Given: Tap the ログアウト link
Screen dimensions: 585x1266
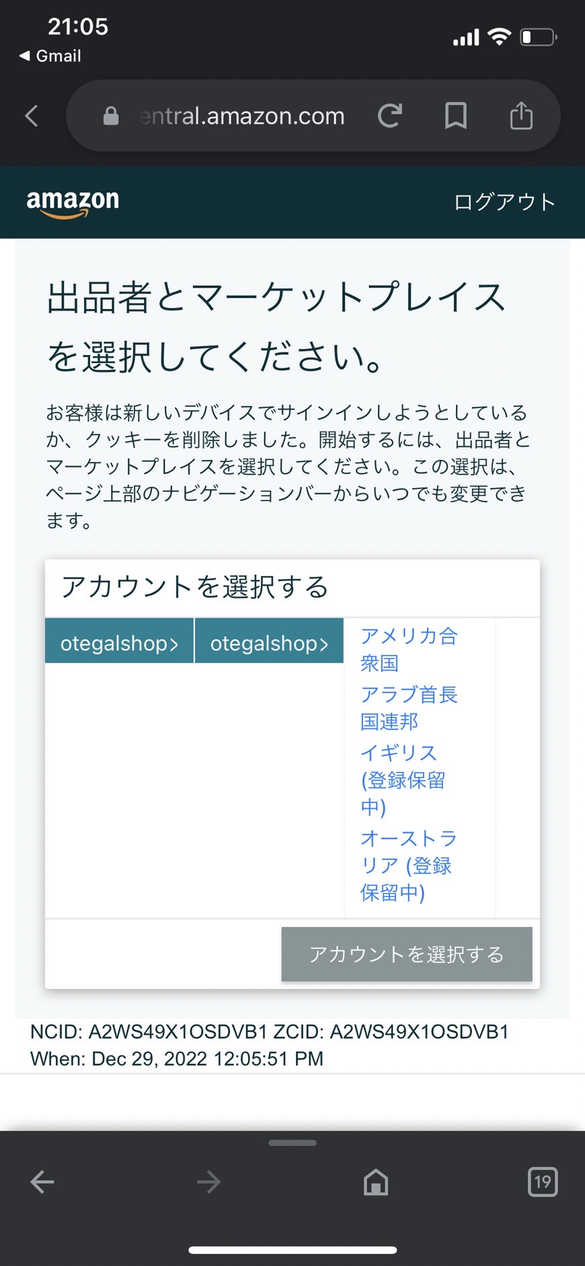Looking at the screenshot, I should tap(504, 202).
